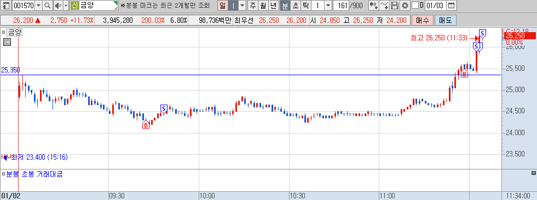Image resolution: width=537 pixels, height=200 pixels.
Task: Save chart with the floppy disk icon
Action: coord(395,5)
